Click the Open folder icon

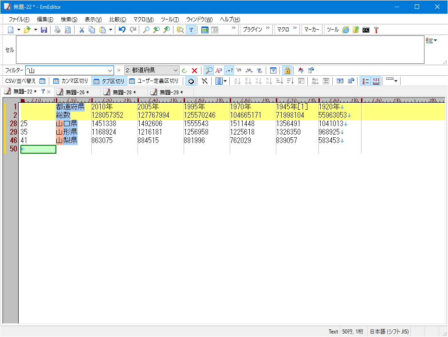27,30
